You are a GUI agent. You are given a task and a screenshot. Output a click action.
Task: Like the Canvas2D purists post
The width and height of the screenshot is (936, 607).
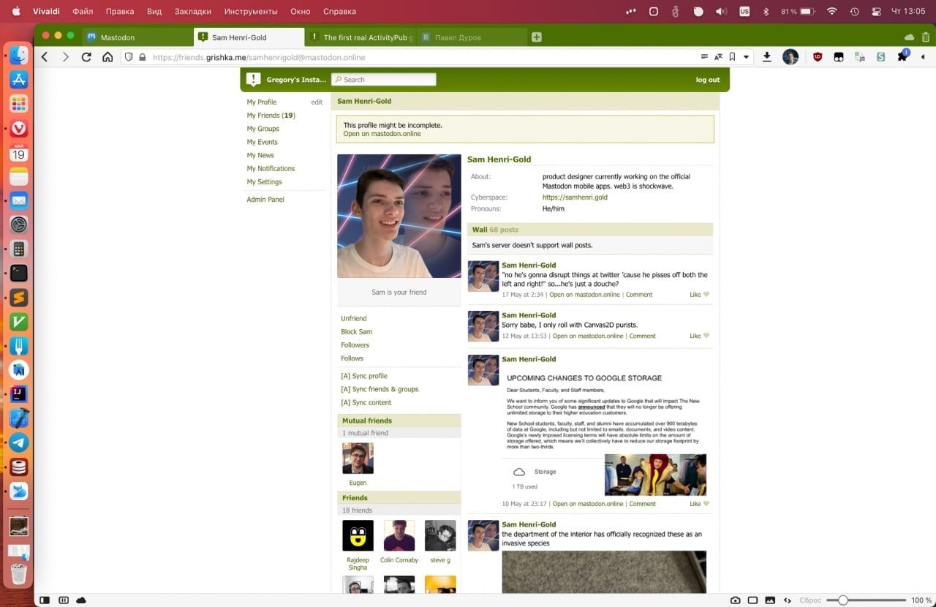point(699,336)
